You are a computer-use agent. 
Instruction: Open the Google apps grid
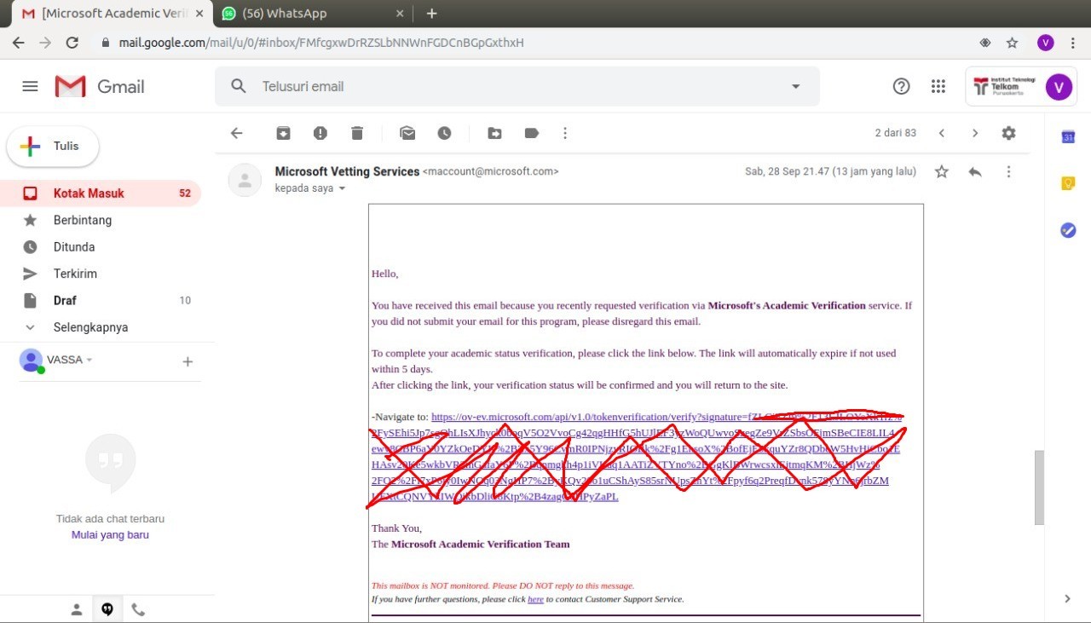tap(938, 86)
